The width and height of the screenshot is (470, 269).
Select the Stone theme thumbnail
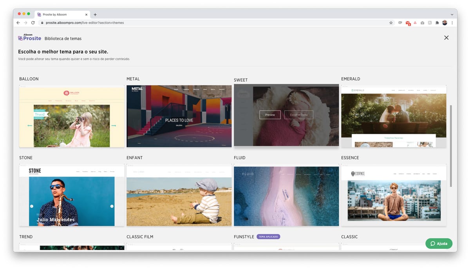click(72, 195)
